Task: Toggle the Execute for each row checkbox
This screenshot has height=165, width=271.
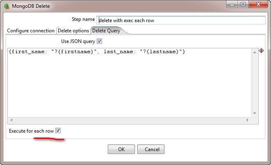Action: click(x=58, y=131)
